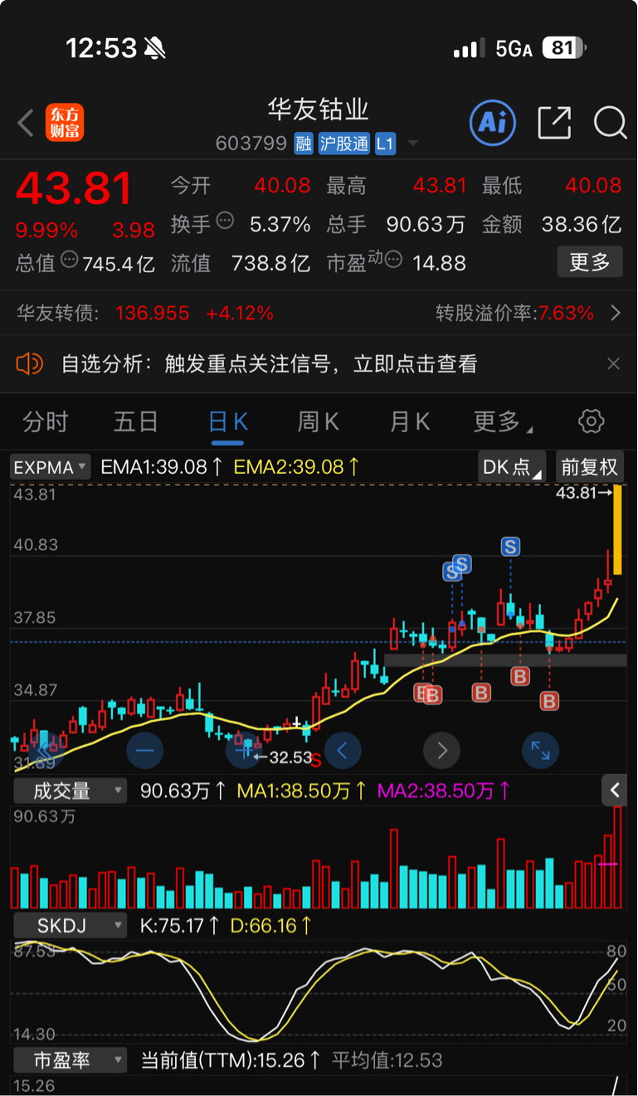The image size is (638, 1096).
Task: Expand the 转股溢价率 chevron arrow
Action: [x=616, y=313]
